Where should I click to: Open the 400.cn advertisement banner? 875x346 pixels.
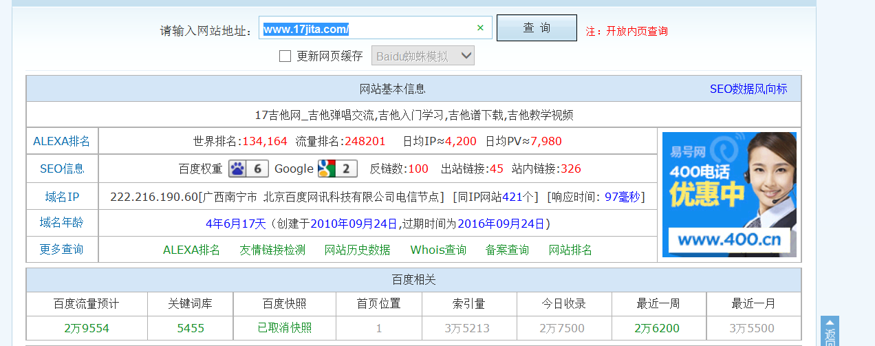coord(729,195)
